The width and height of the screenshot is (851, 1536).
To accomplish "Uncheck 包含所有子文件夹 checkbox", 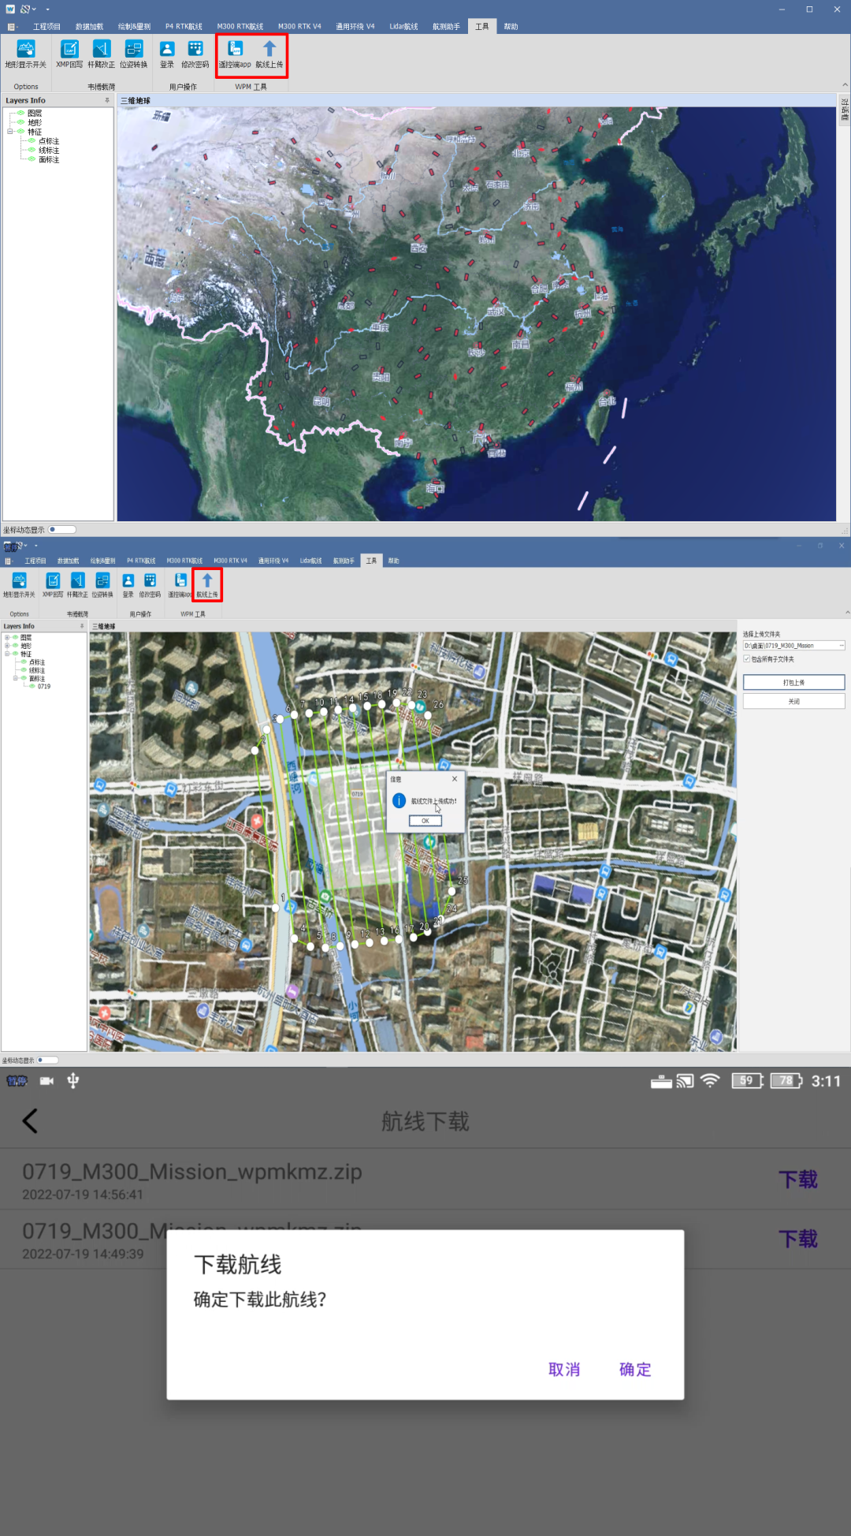I will pyautogui.click(x=747, y=659).
